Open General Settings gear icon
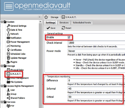This screenshot has width=125, height=108. 8,26
